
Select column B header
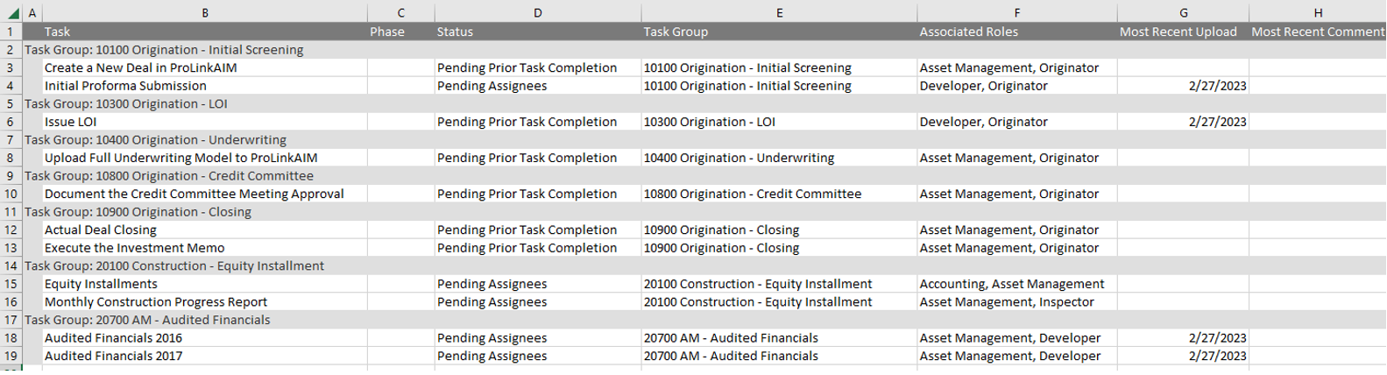tap(205, 13)
